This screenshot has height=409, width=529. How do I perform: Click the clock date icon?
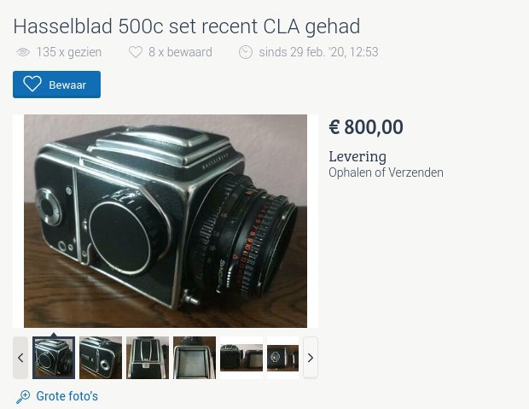pos(246,52)
